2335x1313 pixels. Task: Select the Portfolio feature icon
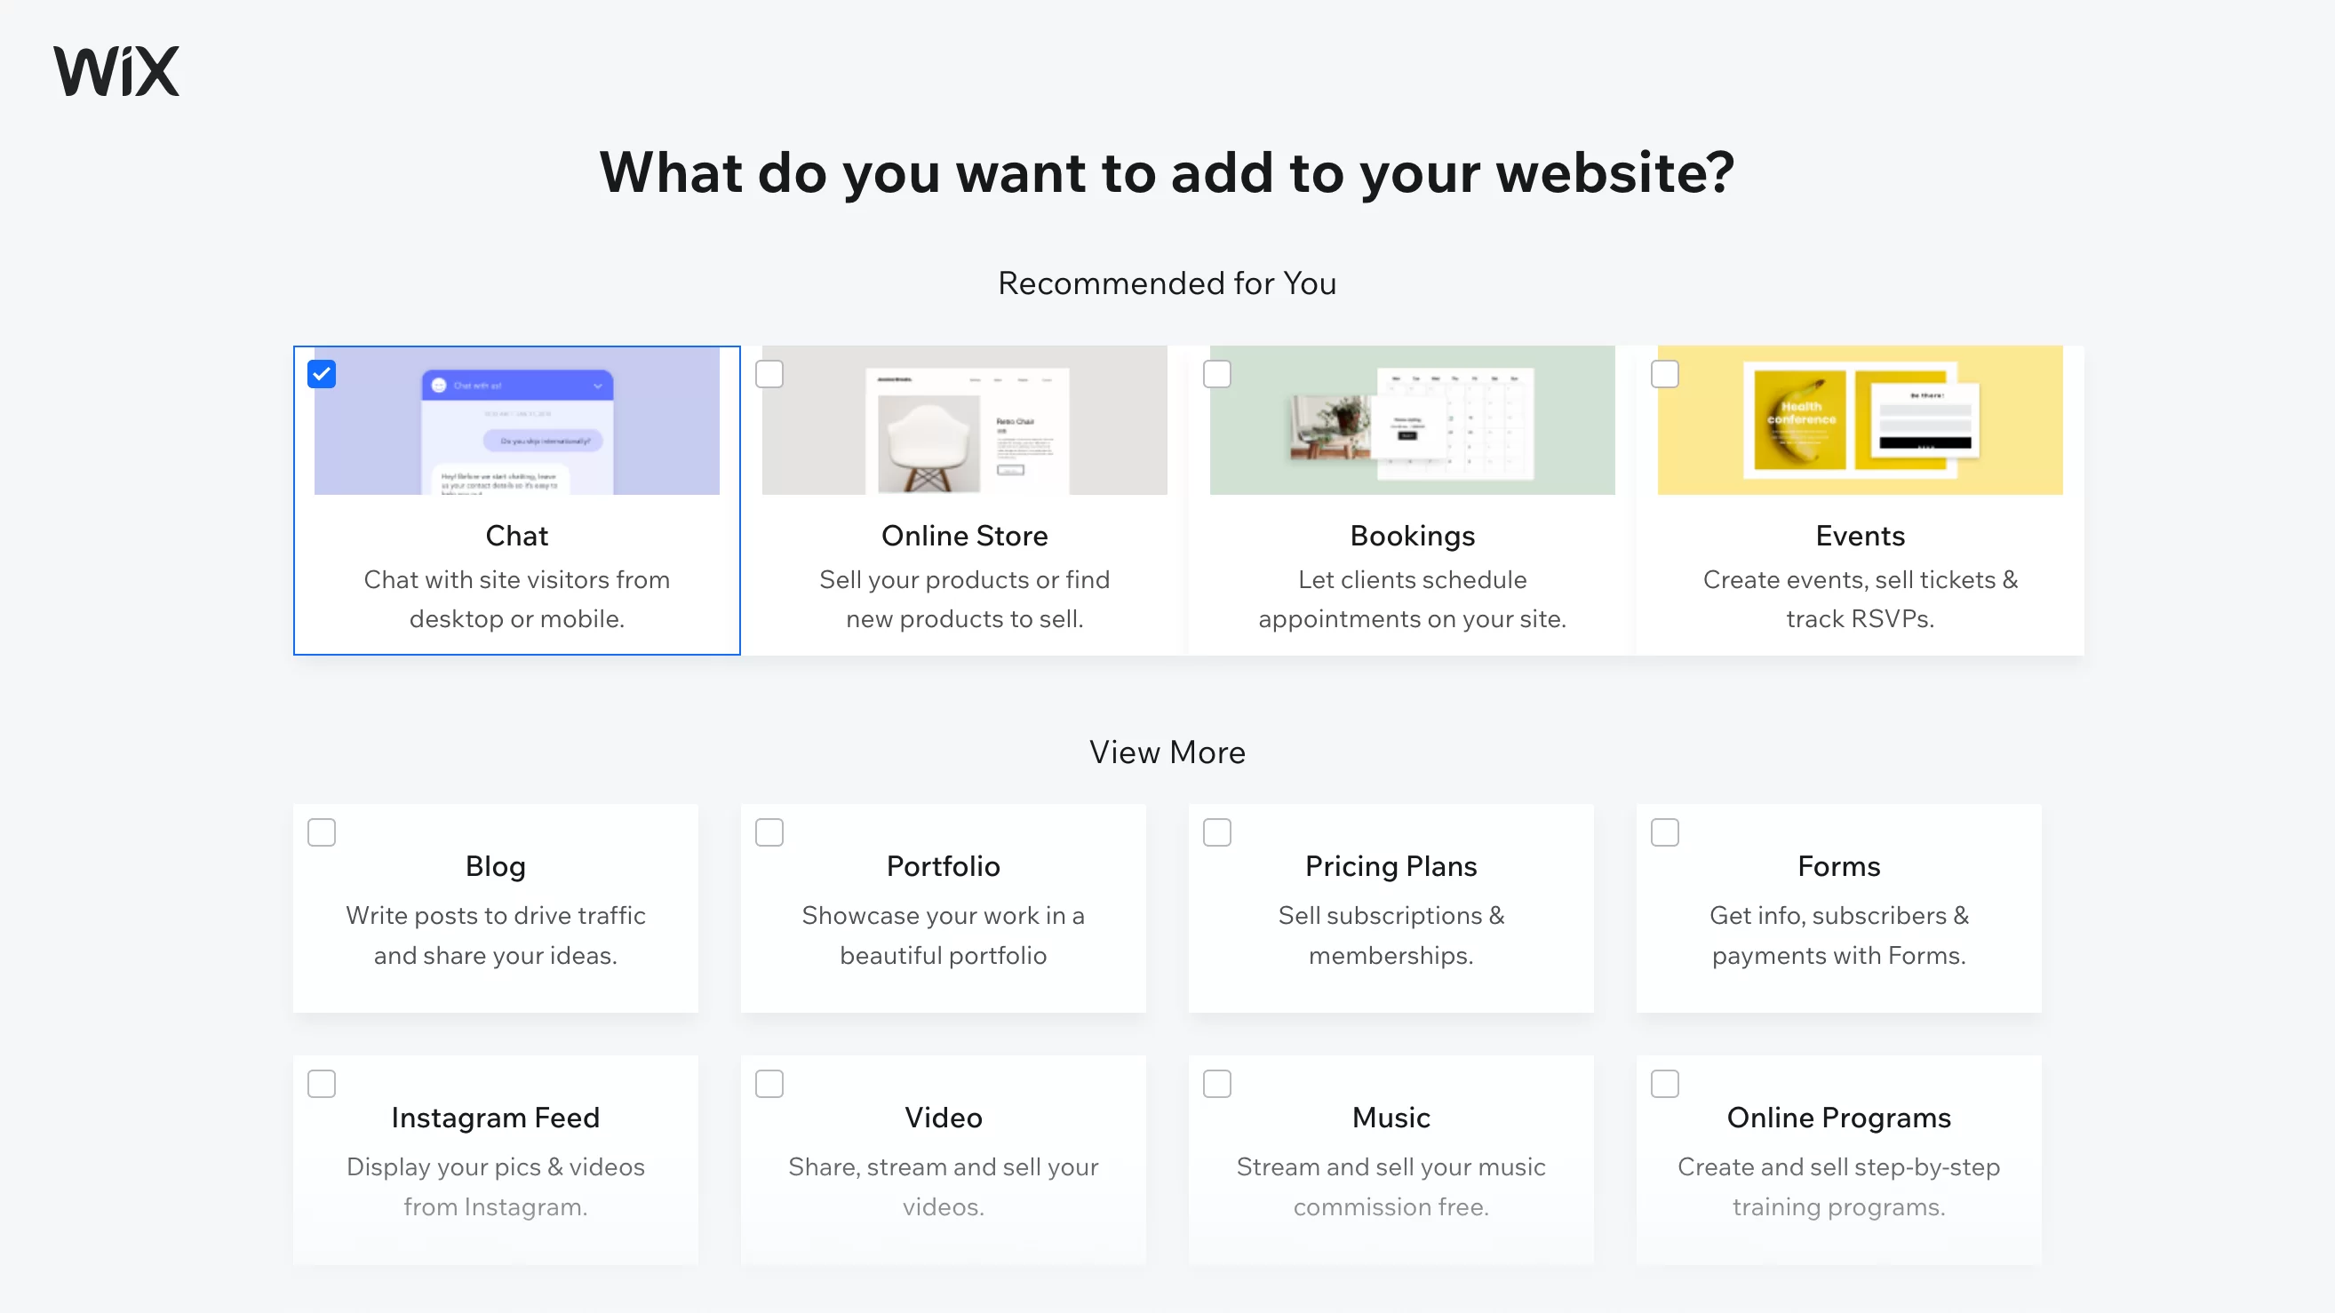(x=769, y=832)
